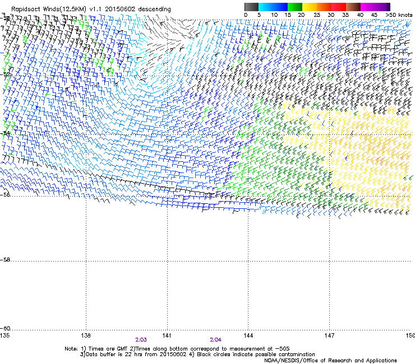Image resolution: width=415 pixels, height=364 pixels.
Task: Click the NOAA/NESDIS credit text
Action: [330, 361]
